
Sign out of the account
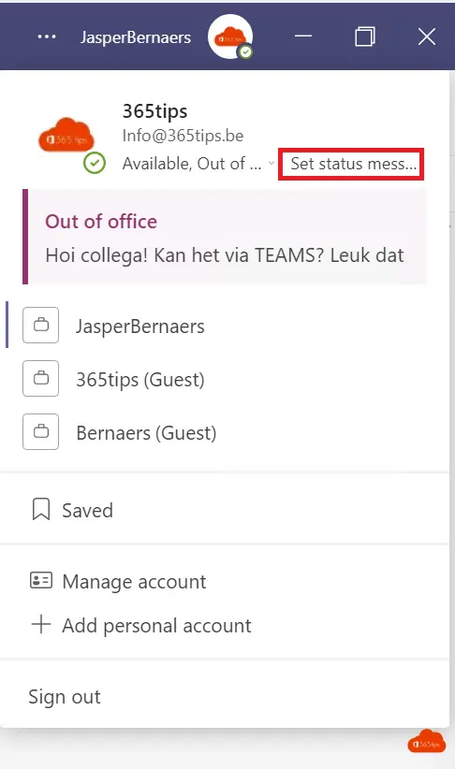[x=65, y=697]
